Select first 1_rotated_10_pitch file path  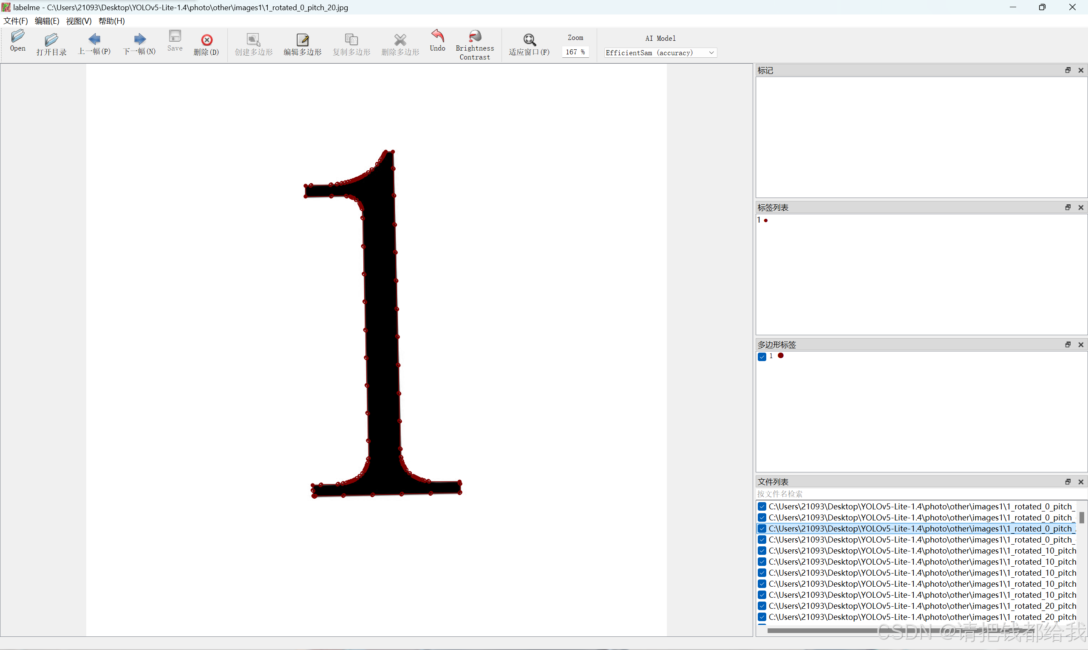click(x=922, y=551)
